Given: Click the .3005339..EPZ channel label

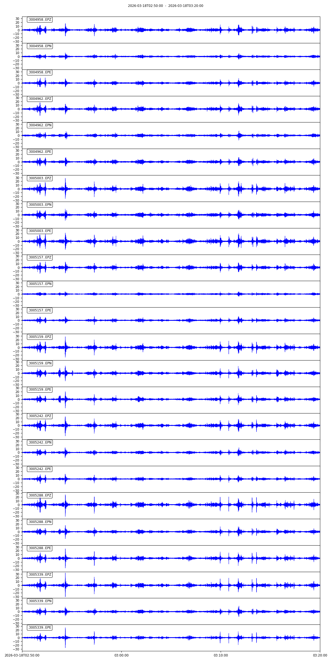Looking at the screenshot, I should click(x=40, y=575).
